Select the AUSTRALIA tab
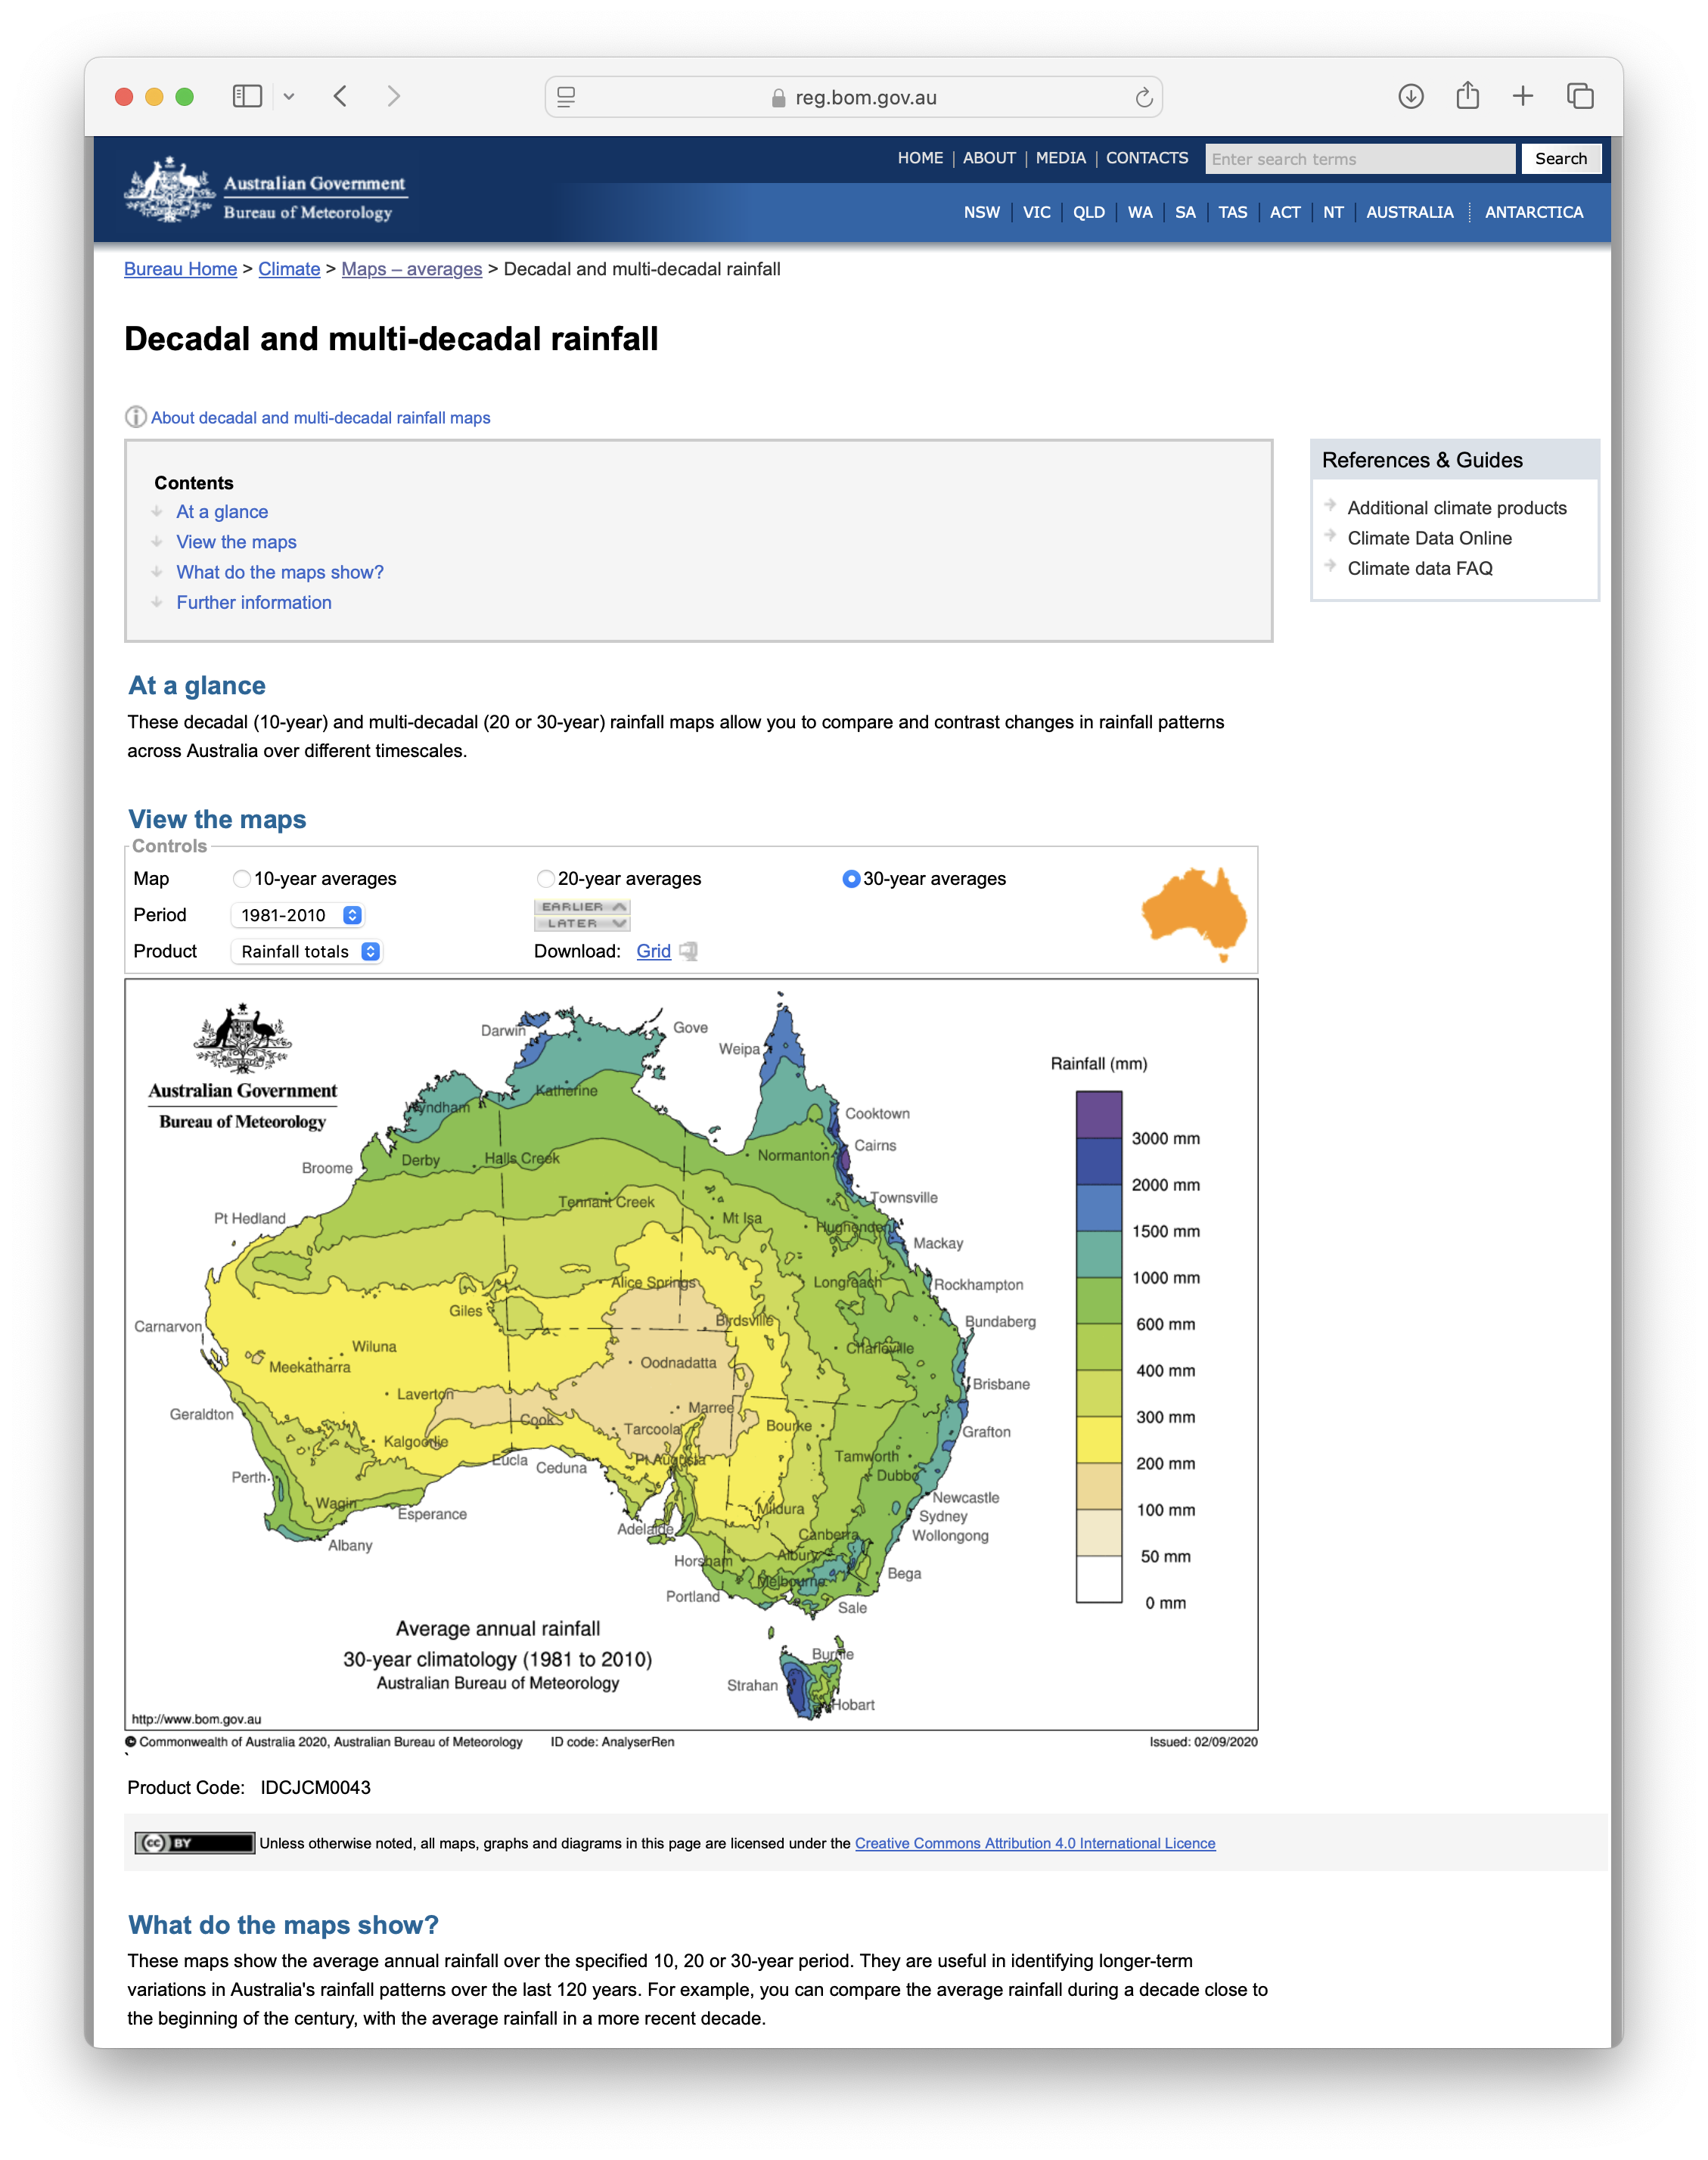Viewport: 1708px width, 2160px height. point(1410,212)
